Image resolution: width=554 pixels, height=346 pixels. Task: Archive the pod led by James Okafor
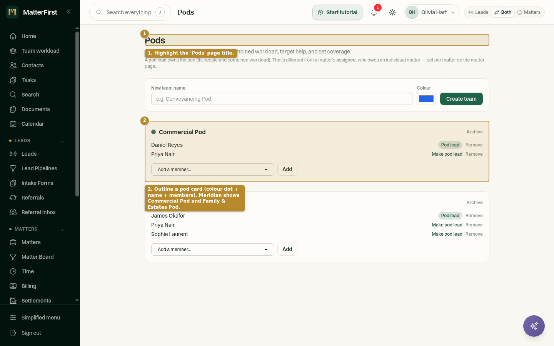pos(474,203)
